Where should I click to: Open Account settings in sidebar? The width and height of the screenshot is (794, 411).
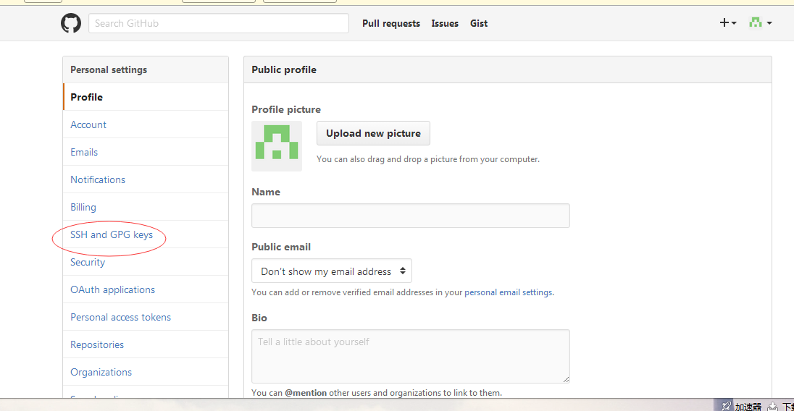(88, 124)
